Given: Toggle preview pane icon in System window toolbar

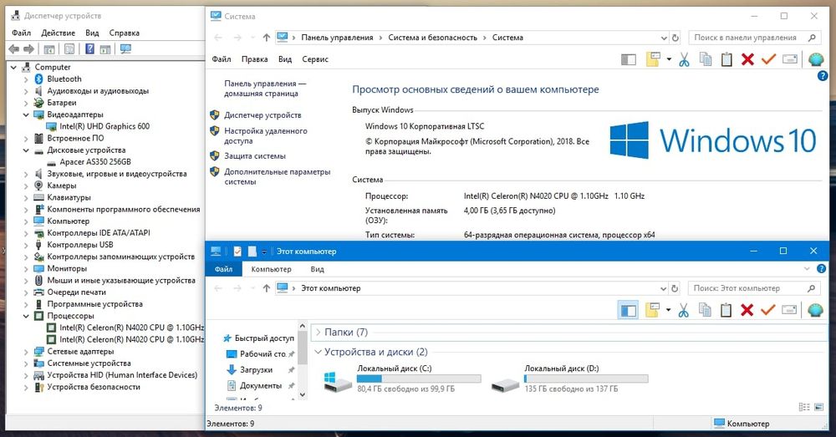Looking at the screenshot, I should tap(629, 59).
